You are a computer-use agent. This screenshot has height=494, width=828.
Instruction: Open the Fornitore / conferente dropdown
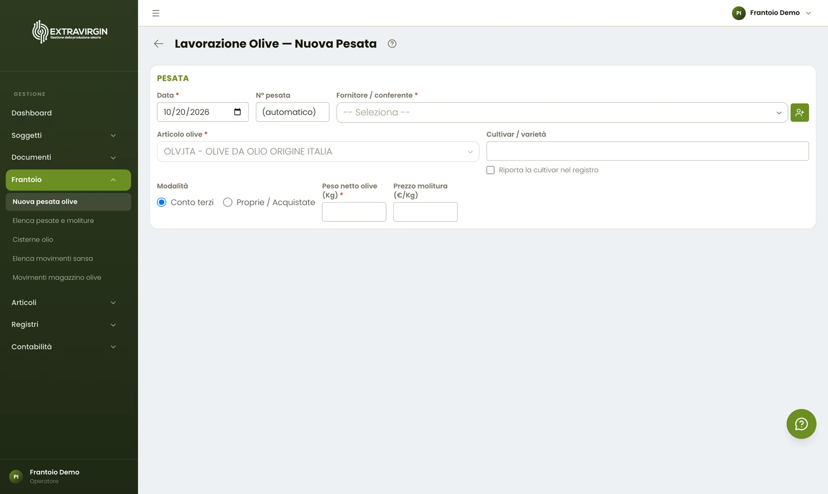click(x=562, y=112)
